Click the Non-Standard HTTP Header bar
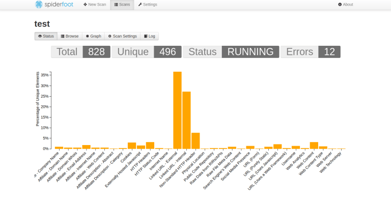This screenshot has height=201, width=391. [195, 141]
